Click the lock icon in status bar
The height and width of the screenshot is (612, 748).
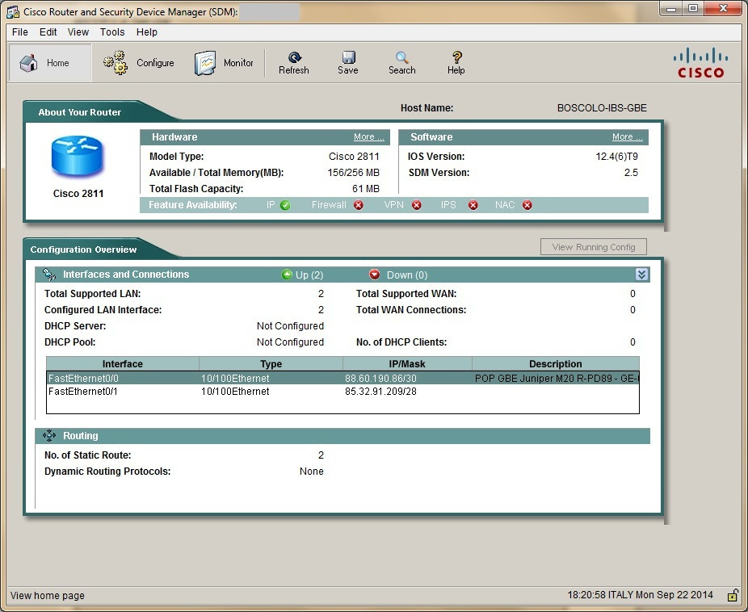(x=732, y=596)
